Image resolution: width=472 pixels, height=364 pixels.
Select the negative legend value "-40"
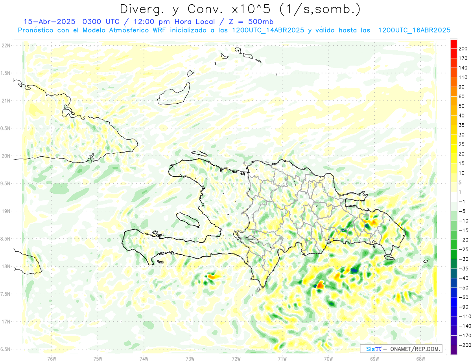pos(463,278)
